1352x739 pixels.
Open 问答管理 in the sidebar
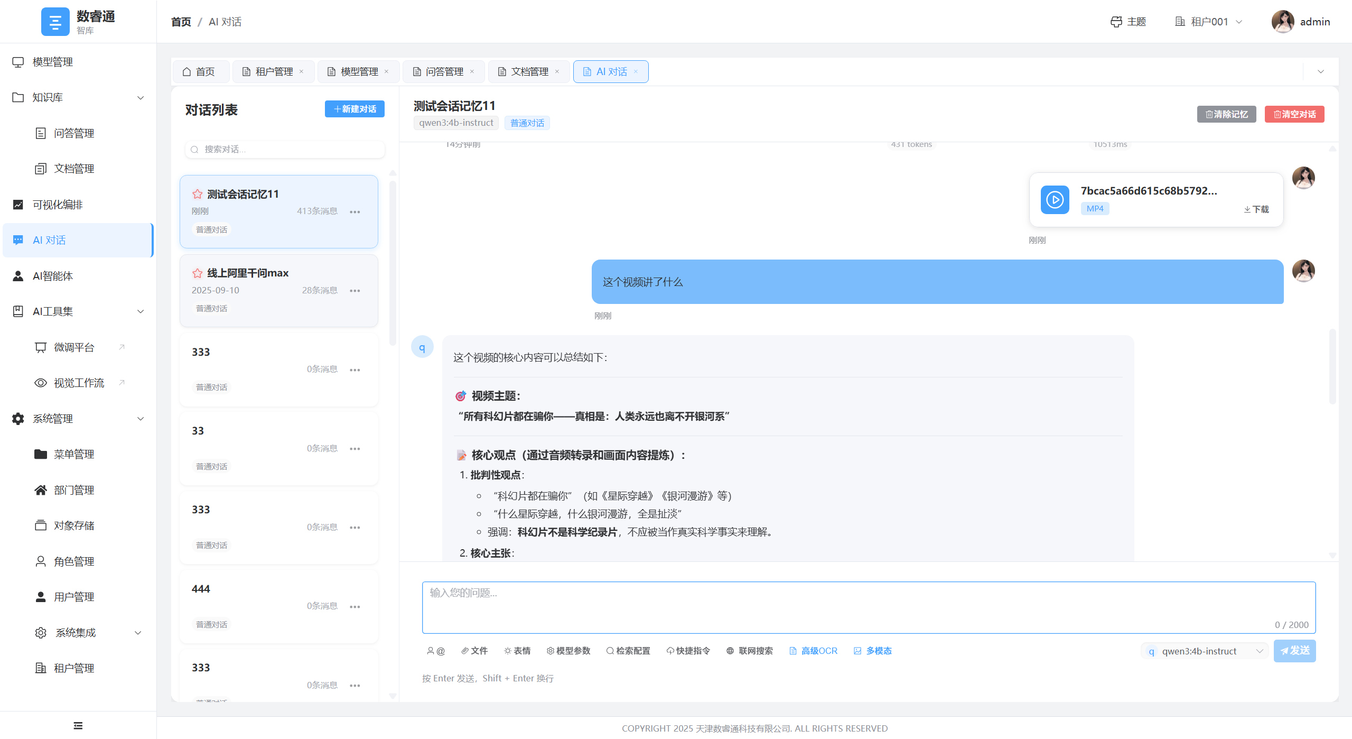point(74,133)
